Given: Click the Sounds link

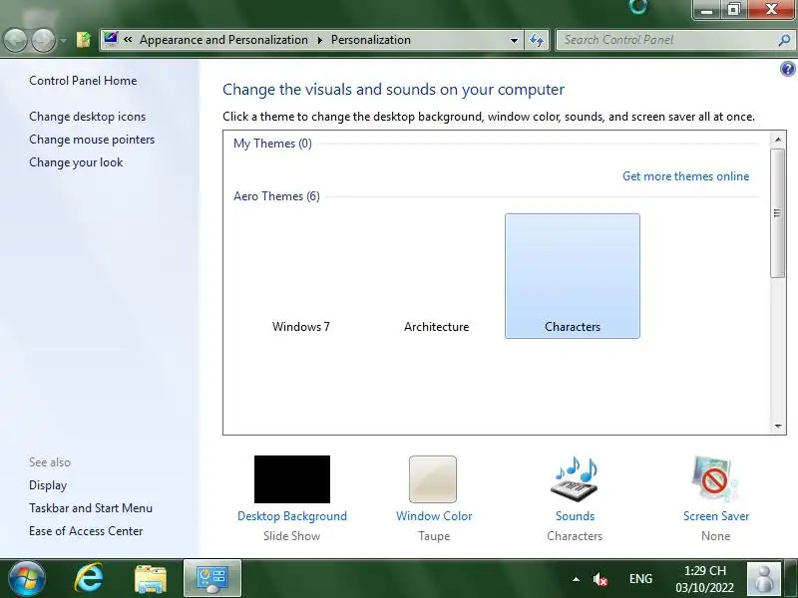Looking at the screenshot, I should 575,516.
